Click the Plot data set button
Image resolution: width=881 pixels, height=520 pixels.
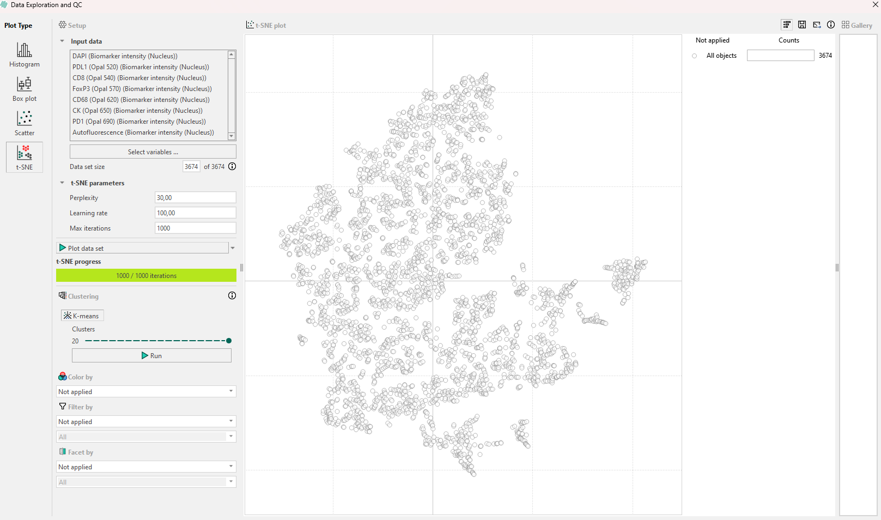(142, 248)
